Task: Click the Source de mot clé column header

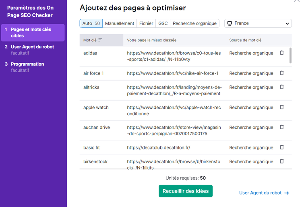Action: (245, 40)
